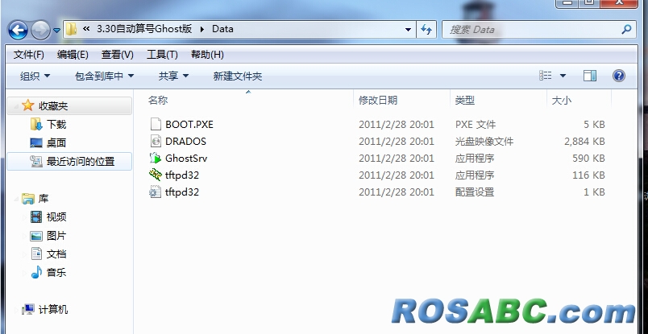Open the 文档 library
This screenshot has height=334, width=648.
tap(56, 254)
